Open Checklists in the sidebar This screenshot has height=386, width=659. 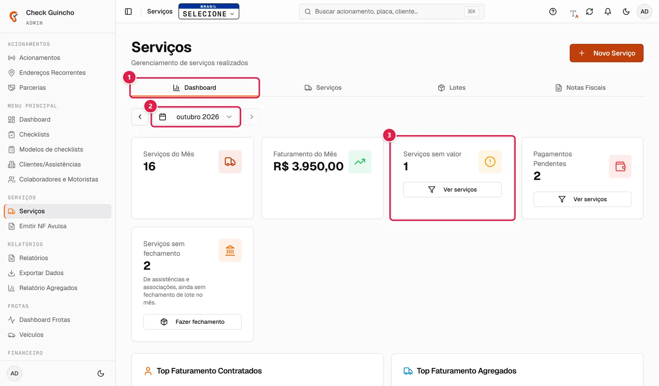[x=58, y=134]
